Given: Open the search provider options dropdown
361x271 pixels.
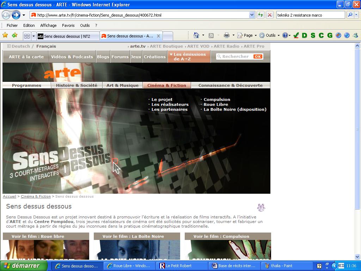Looking at the screenshot, I should (x=356, y=15).
